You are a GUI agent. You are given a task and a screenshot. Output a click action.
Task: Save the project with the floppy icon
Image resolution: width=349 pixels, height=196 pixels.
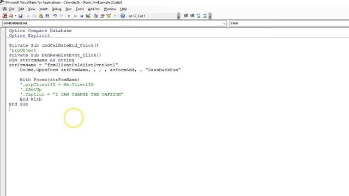[21, 16]
